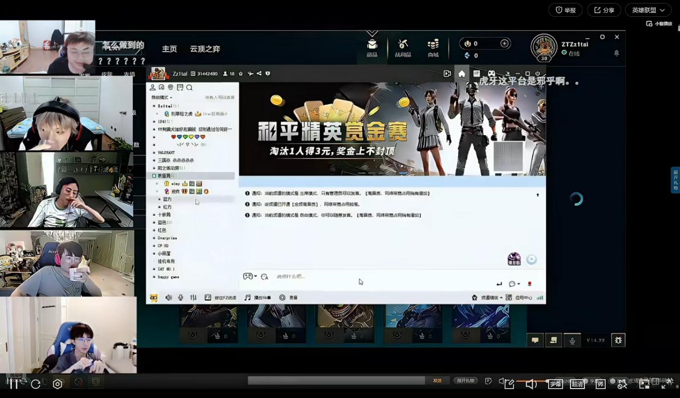The width and height of the screenshot is (680, 398).
Task: Open the gamepad icon in YY header
Action: 491,74
